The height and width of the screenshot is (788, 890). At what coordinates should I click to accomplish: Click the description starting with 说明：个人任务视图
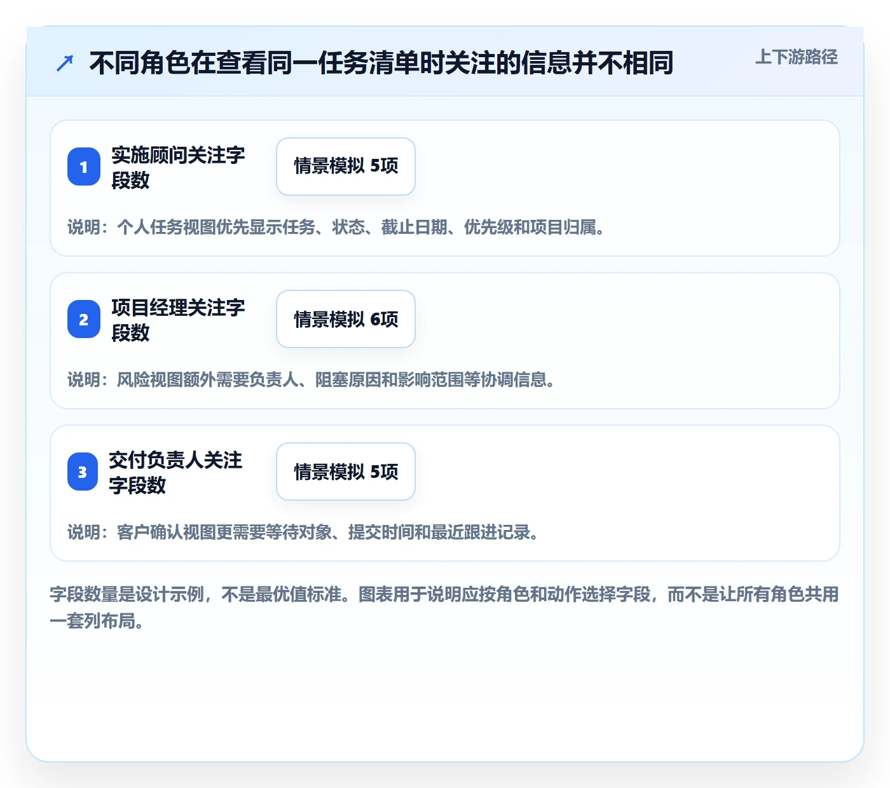336,227
